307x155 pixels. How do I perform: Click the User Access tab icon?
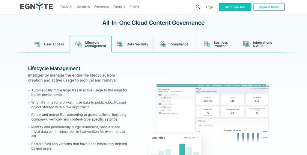37,44
